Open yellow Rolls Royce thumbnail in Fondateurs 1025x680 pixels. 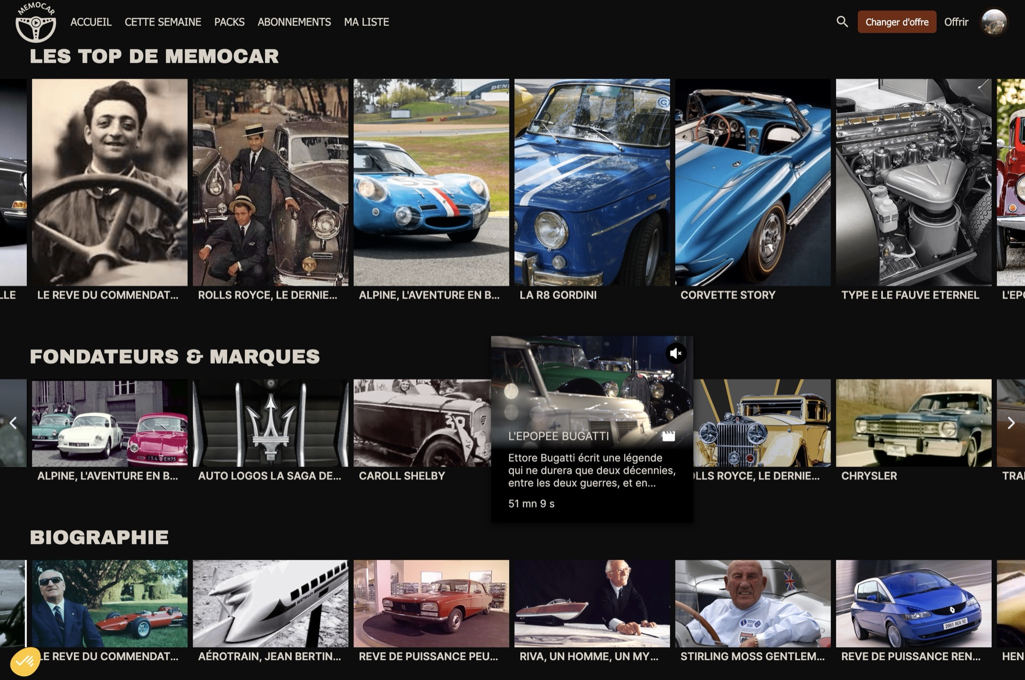tap(762, 423)
